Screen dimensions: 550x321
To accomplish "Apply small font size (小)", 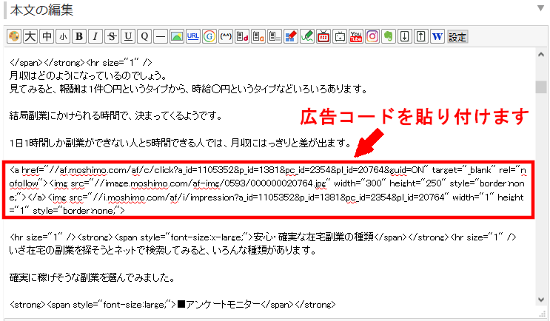I will 63,36.
